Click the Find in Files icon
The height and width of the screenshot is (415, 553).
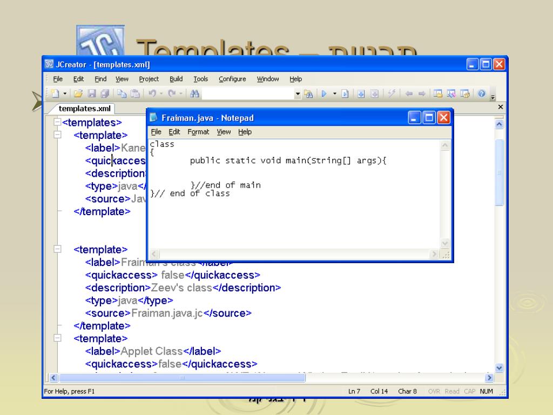coord(308,93)
